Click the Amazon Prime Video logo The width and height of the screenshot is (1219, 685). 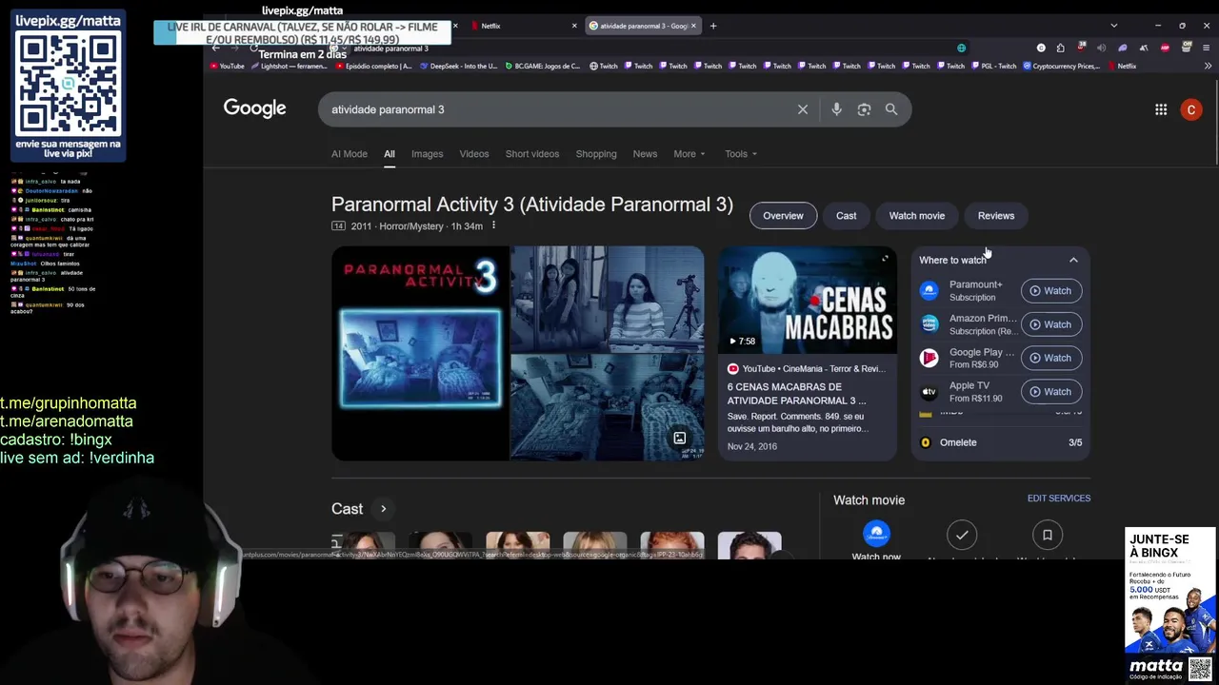929,324
